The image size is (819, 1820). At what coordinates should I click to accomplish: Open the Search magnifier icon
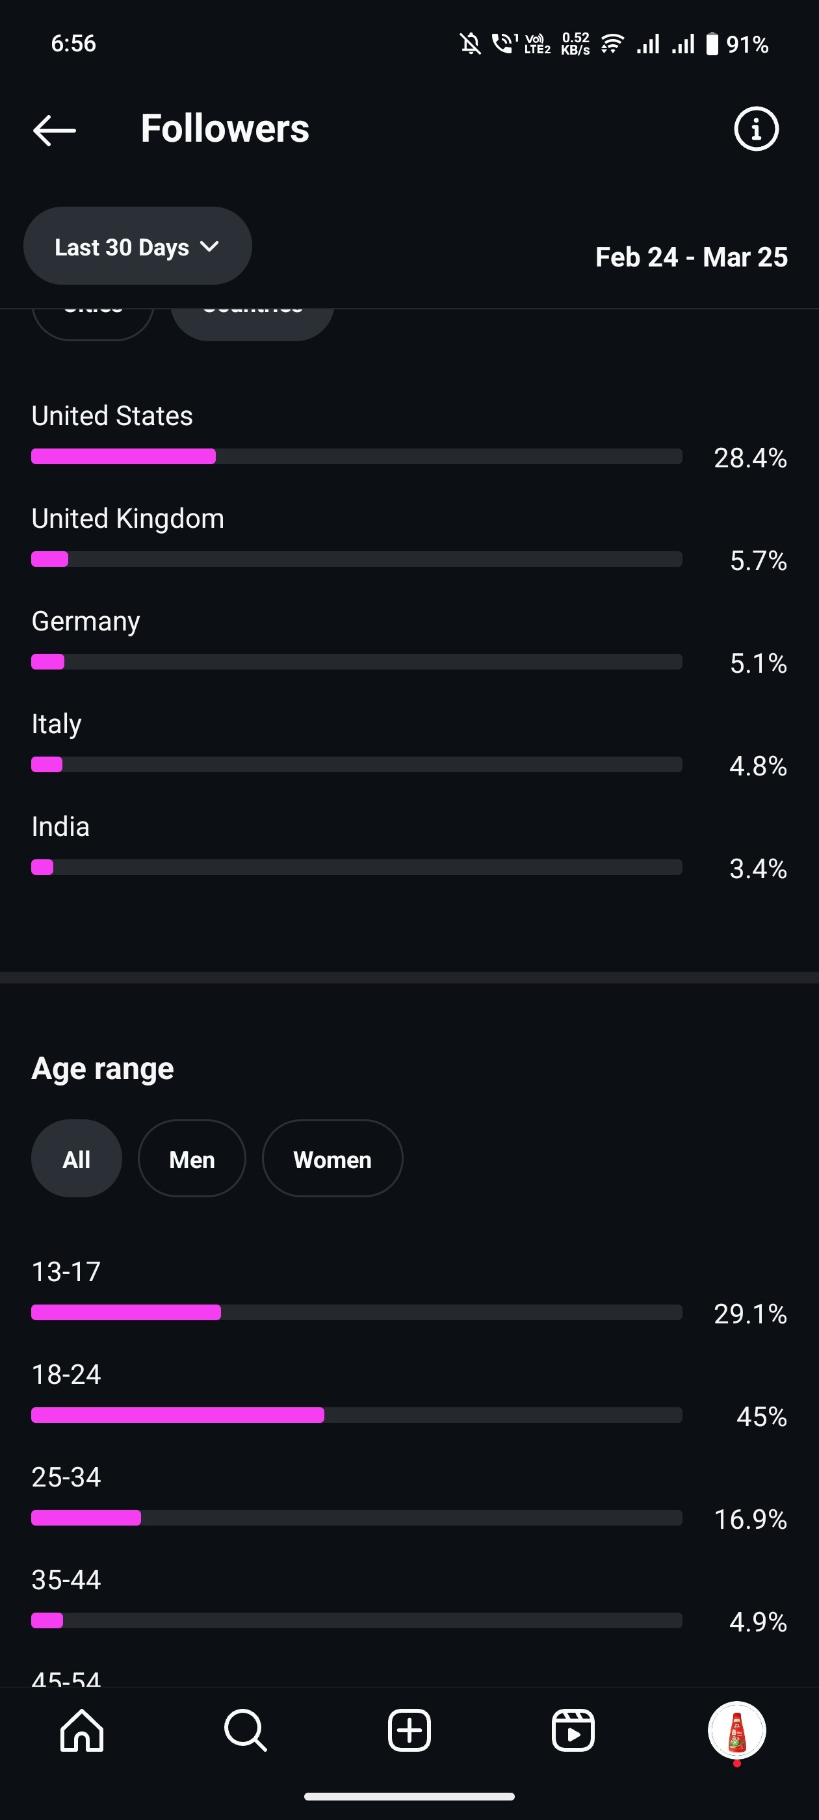point(245,1730)
